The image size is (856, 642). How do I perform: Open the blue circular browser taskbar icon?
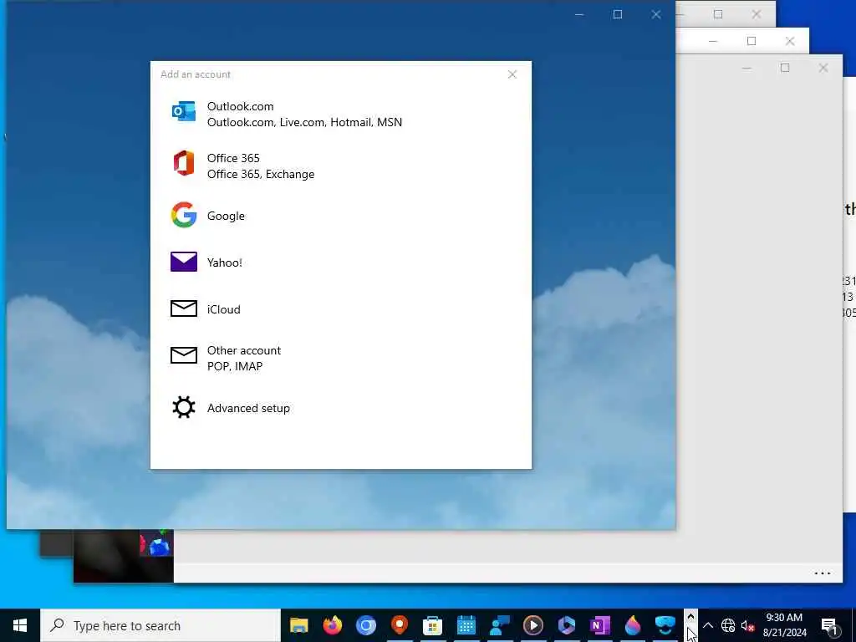coord(366,625)
